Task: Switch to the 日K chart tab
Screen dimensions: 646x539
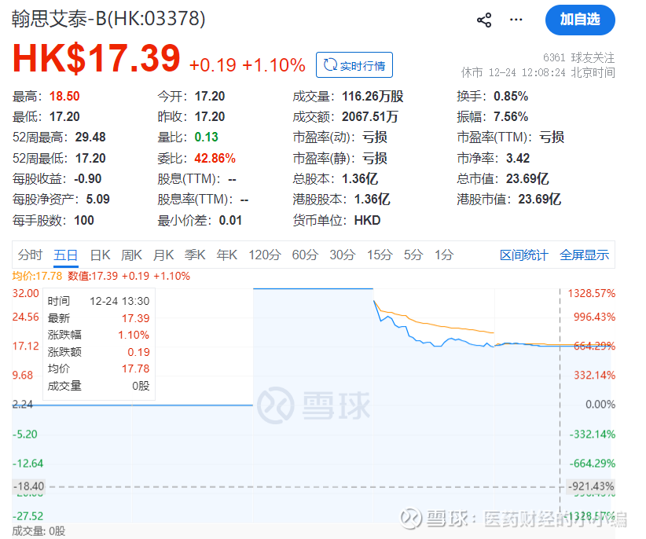Action: tap(100, 255)
